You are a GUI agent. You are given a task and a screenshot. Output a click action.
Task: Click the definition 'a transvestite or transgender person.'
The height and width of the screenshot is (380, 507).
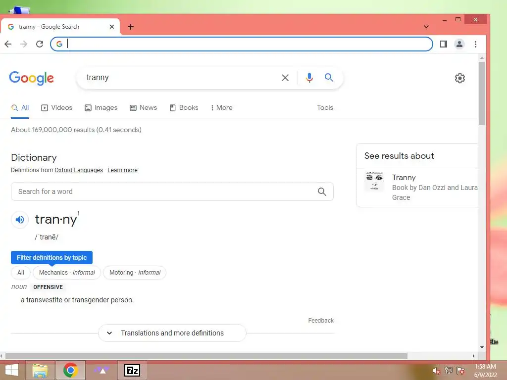pos(77,300)
